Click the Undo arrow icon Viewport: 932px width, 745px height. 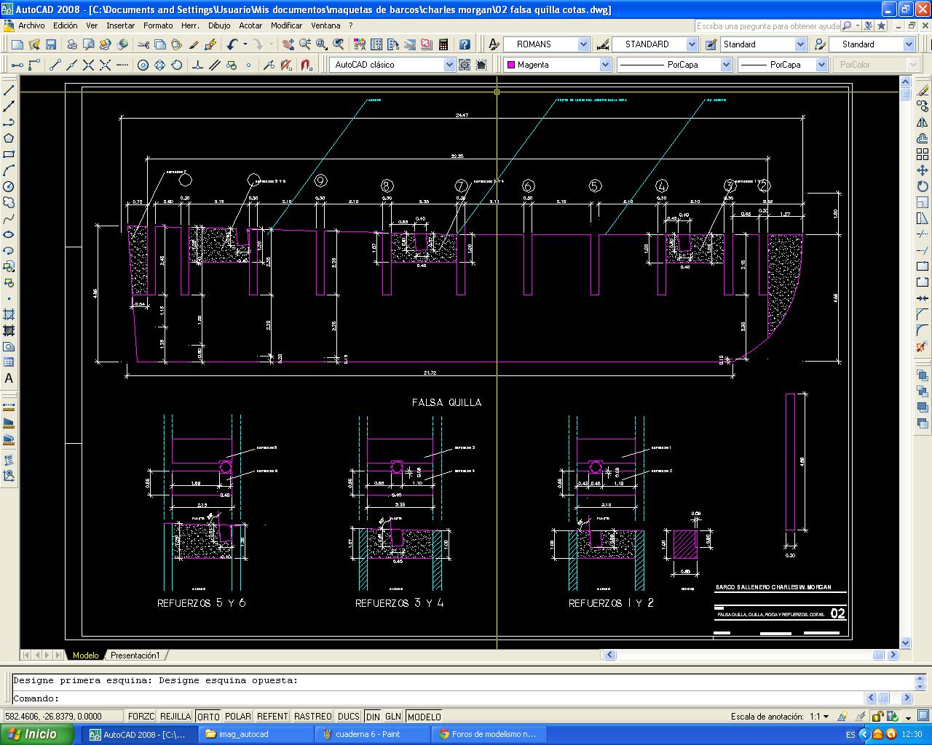232,44
